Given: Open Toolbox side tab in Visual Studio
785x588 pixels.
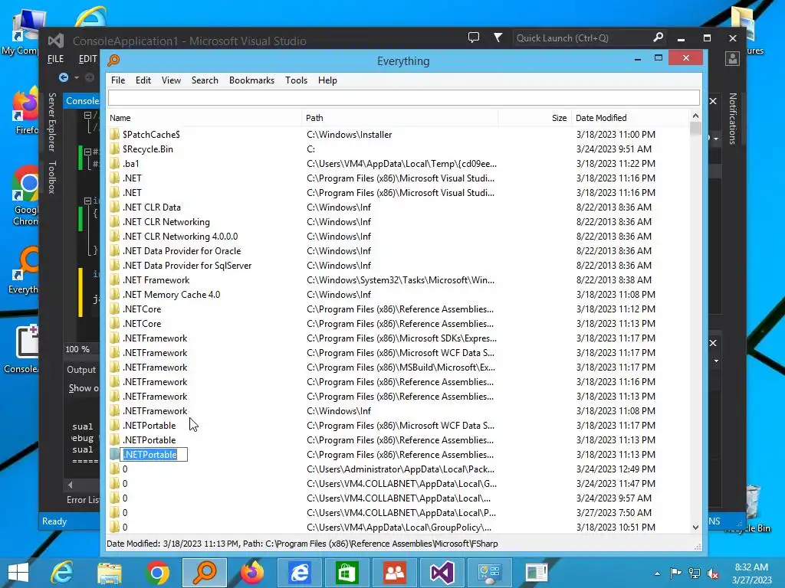Looking at the screenshot, I should pos(51,177).
